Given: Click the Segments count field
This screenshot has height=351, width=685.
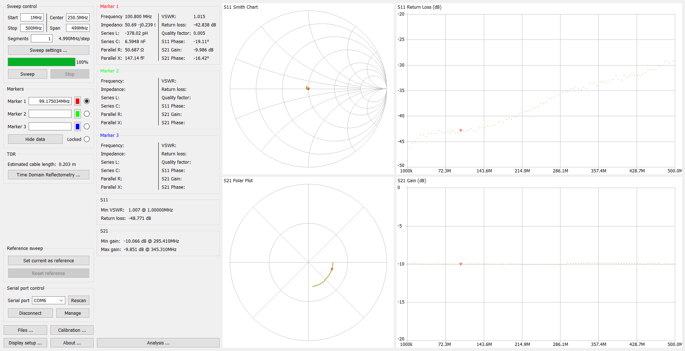Looking at the screenshot, I should coord(42,38).
